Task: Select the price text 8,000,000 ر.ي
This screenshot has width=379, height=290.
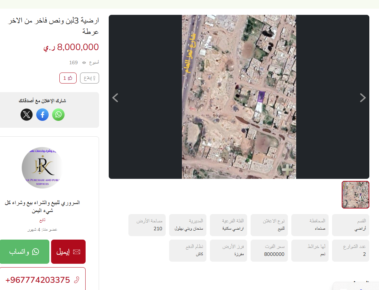Action: click(71, 47)
